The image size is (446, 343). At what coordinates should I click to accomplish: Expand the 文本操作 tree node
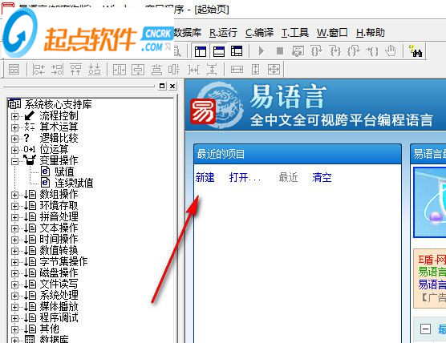pyautogui.click(x=14, y=228)
